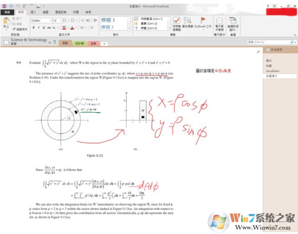The image size is (298, 234).
Task: Click the Add Page button
Action: click(x=274, y=50)
